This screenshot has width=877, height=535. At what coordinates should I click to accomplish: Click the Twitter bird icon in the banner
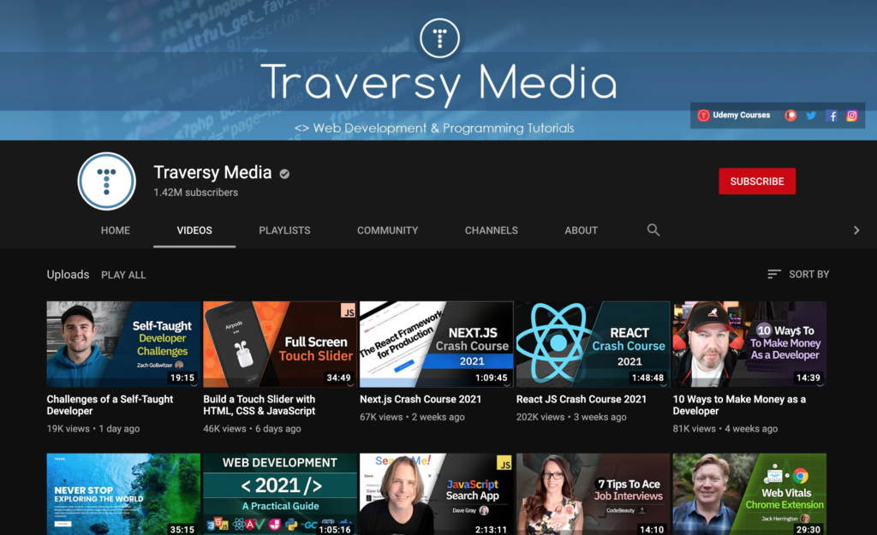(811, 115)
